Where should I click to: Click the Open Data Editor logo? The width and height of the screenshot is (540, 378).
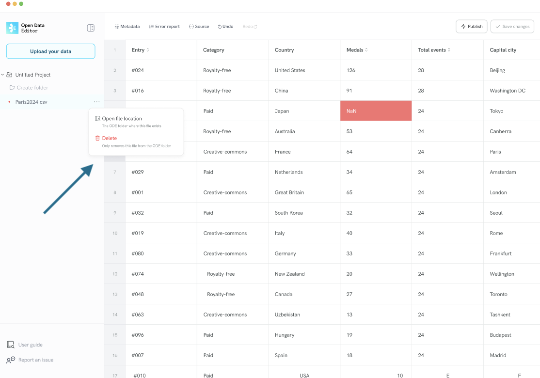pyautogui.click(x=11, y=28)
